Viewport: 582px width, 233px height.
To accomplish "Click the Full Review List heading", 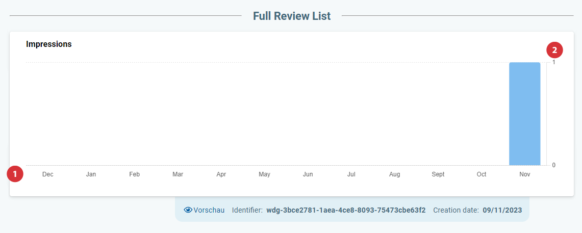I will click(x=292, y=16).
